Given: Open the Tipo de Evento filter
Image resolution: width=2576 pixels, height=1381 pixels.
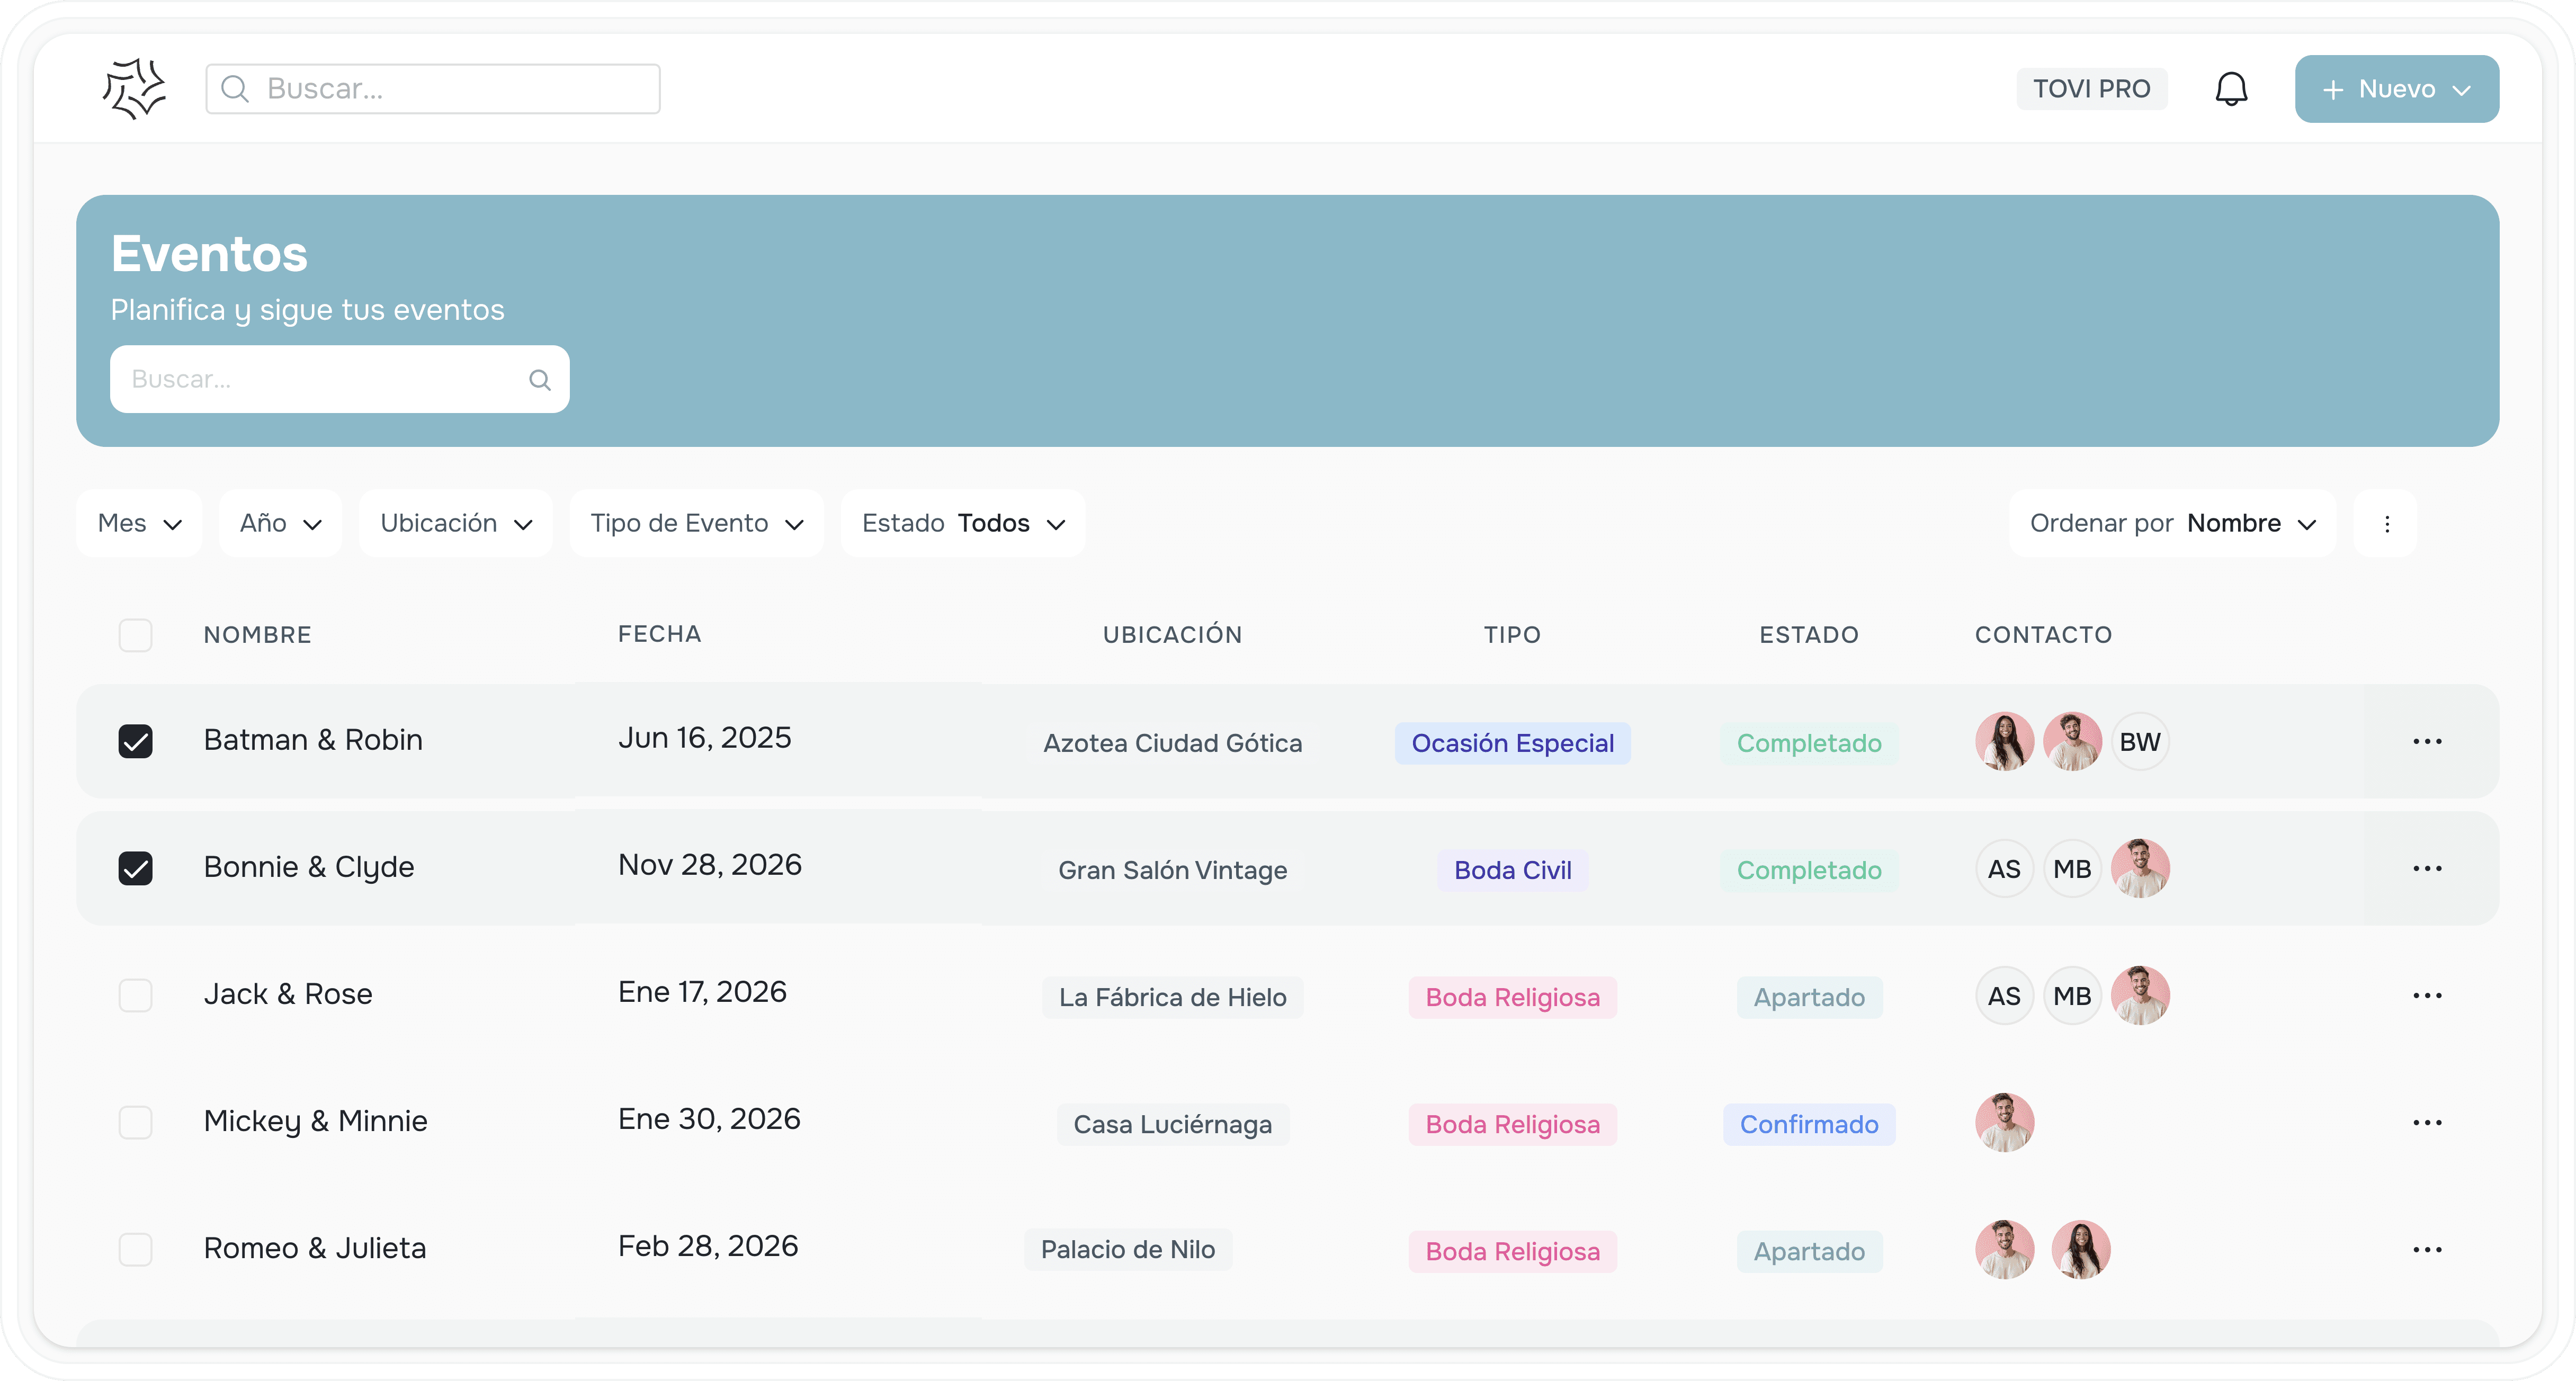Looking at the screenshot, I should click(696, 524).
